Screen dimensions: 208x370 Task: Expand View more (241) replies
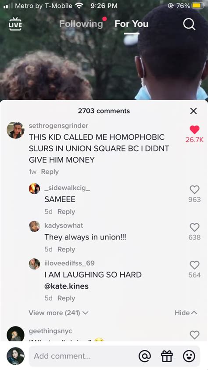(58, 313)
